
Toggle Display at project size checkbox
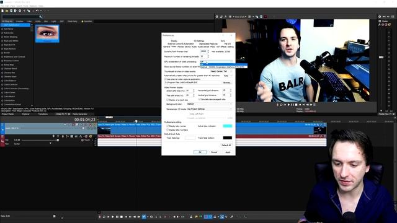(x=167, y=100)
